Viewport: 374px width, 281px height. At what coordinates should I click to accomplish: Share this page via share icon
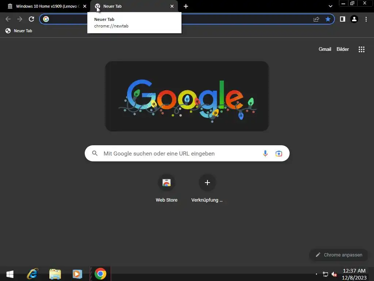tap(316, 19)
